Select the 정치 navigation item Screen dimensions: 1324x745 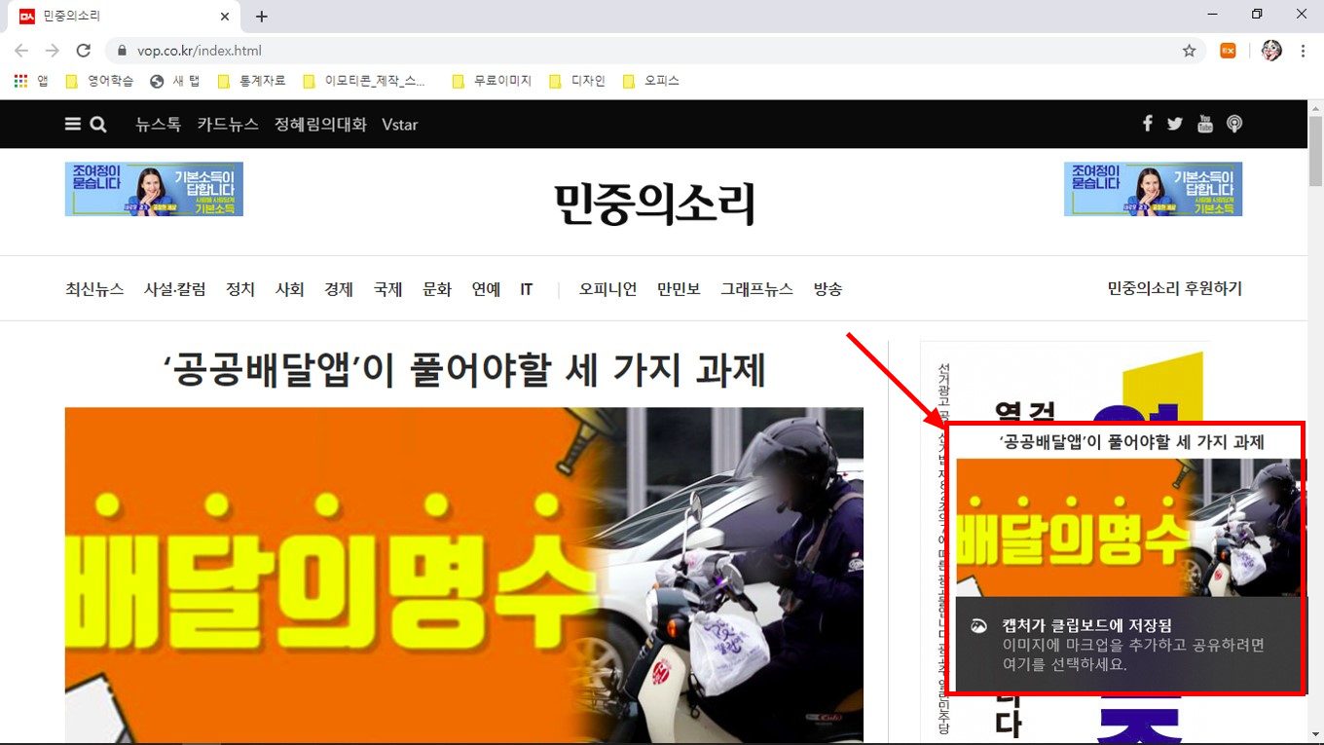click(x=240, y=289)
